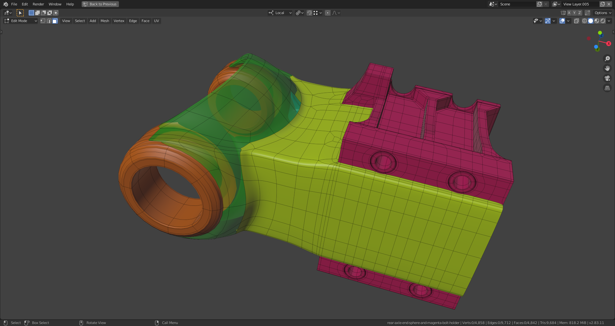Expand the sidebar with right-edge arrow
Viewport: 615px width, 326px height.
point(613,32)
